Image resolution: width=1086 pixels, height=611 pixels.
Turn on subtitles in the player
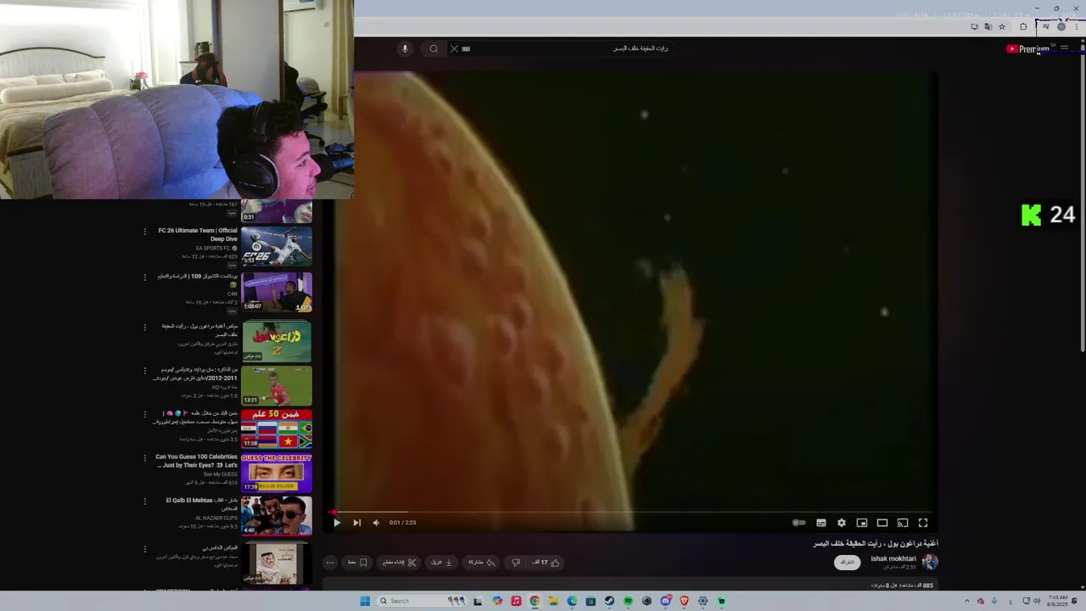[x=821, y=523]
